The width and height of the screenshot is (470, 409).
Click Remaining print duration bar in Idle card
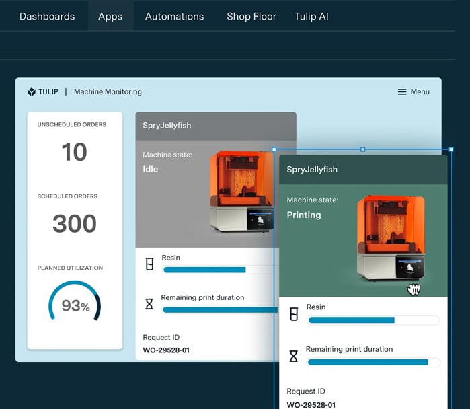221,309
